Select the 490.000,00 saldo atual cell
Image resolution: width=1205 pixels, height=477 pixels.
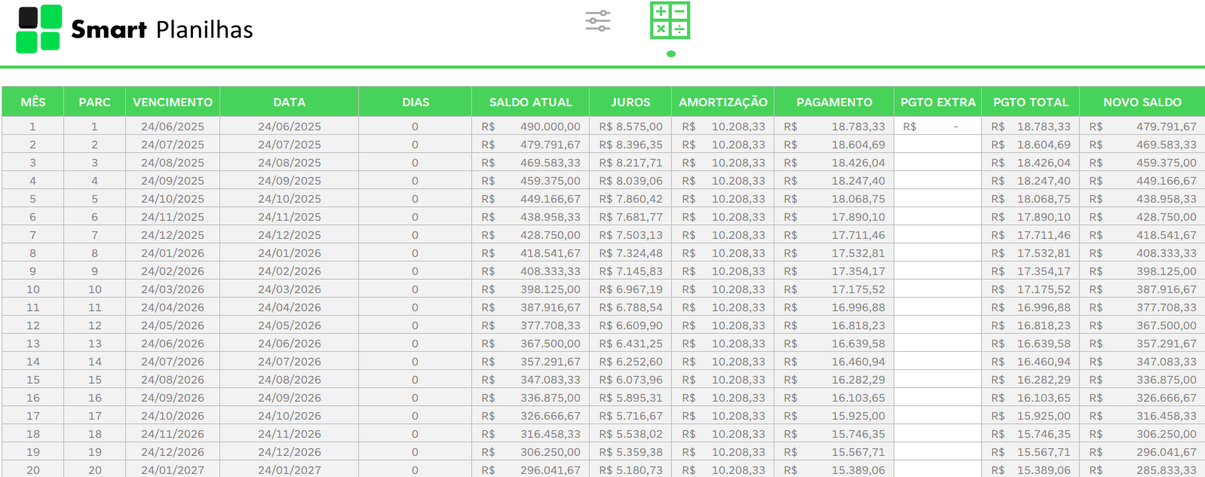tap(550, 127)
